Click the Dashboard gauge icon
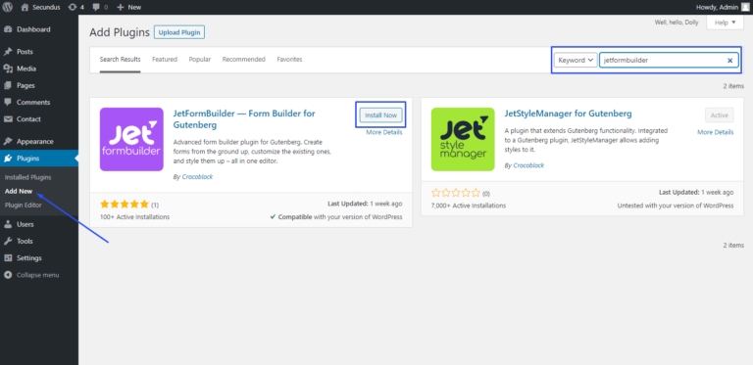Viewport: 753px width, 365px height. [x=8, y=29]
